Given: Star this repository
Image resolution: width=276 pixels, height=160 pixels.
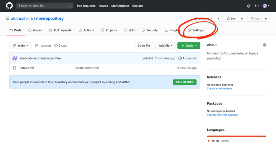Looking at the screenshot, I should click(x=231, y=19).
